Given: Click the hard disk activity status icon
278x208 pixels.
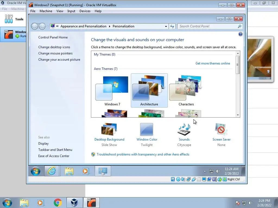Looking at the screenshot, I should pos(173,179).
